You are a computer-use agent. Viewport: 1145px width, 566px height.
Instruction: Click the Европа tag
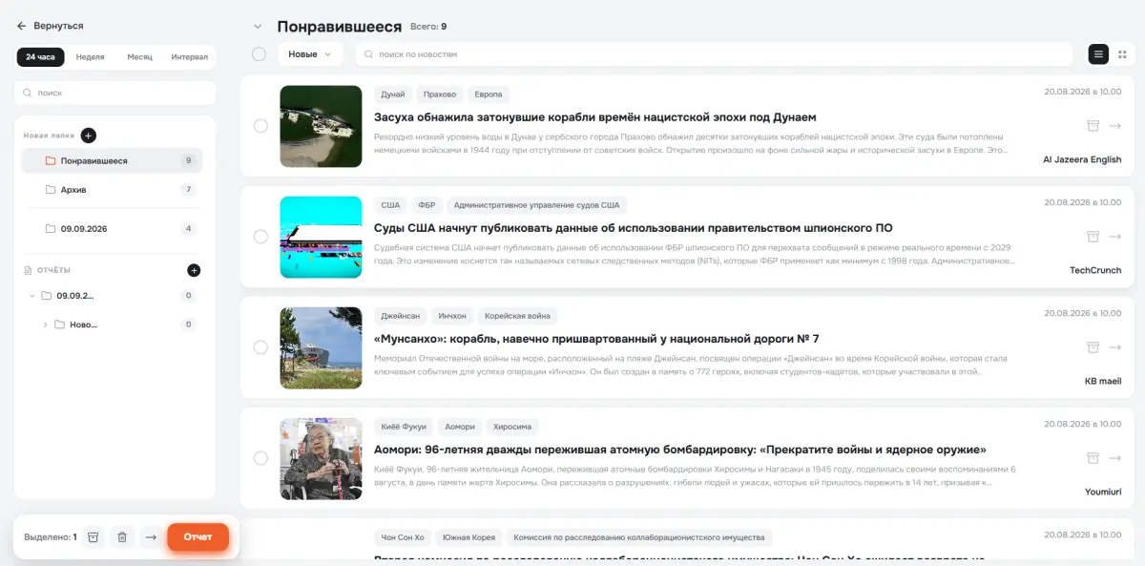click(489, 94)
